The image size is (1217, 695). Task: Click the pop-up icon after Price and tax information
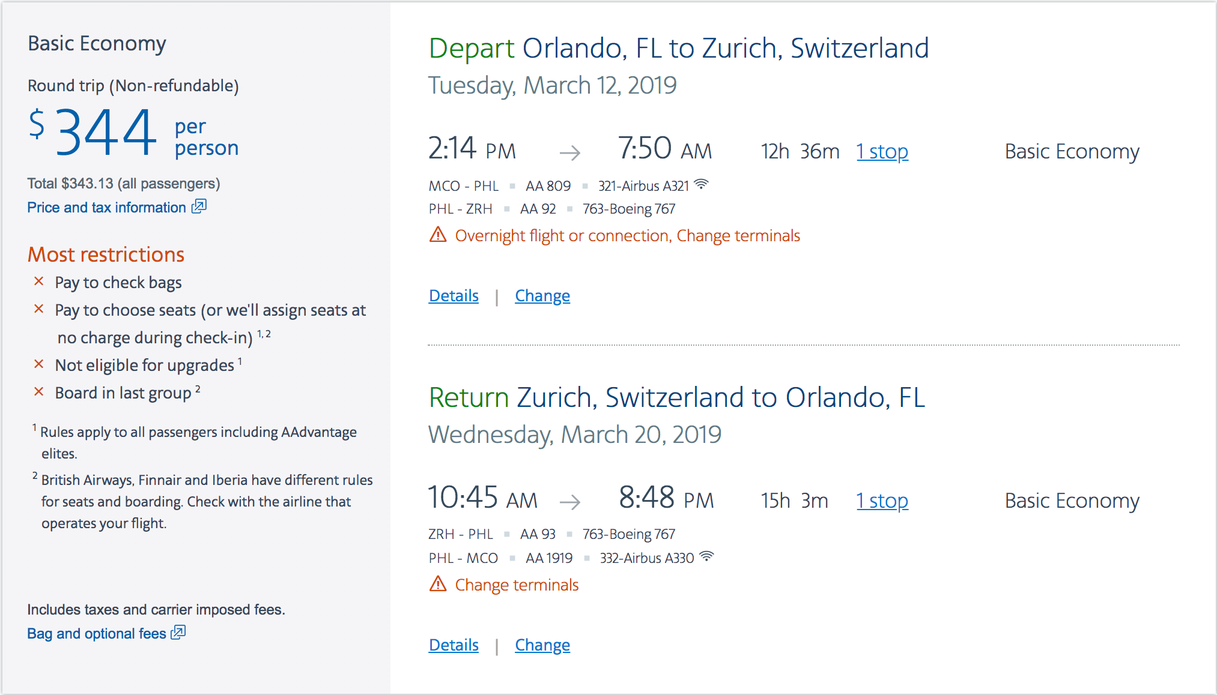[199, 206]
